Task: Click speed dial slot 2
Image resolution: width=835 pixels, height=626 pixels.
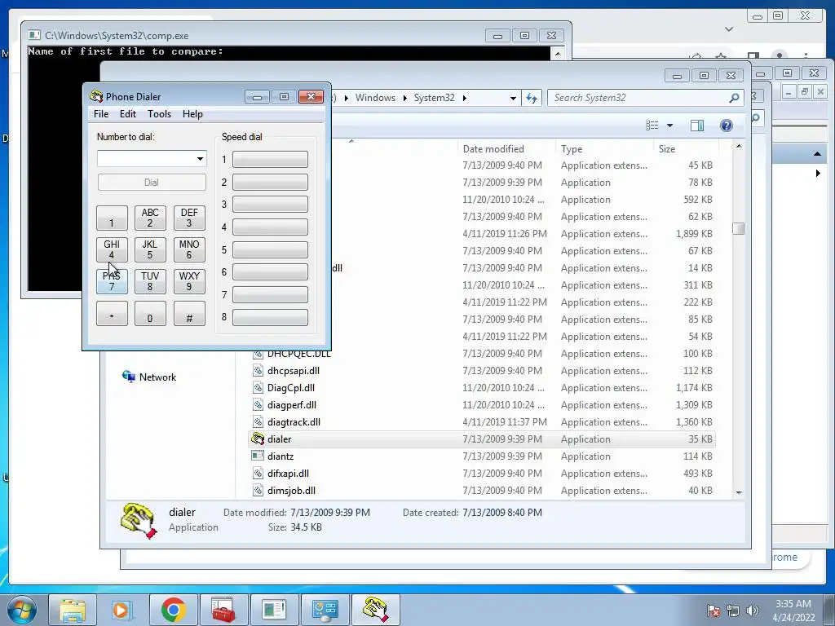Action: click(x=270, y=182)
